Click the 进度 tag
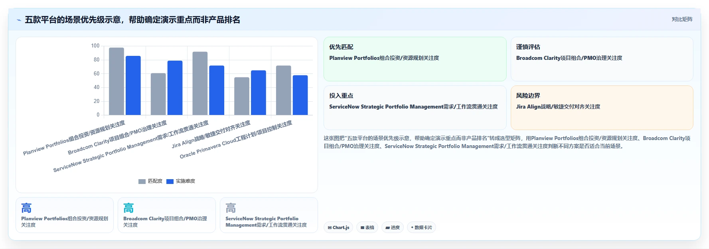Image resolution: width=709 pixels, height=249 pixels. coord(393,227)
